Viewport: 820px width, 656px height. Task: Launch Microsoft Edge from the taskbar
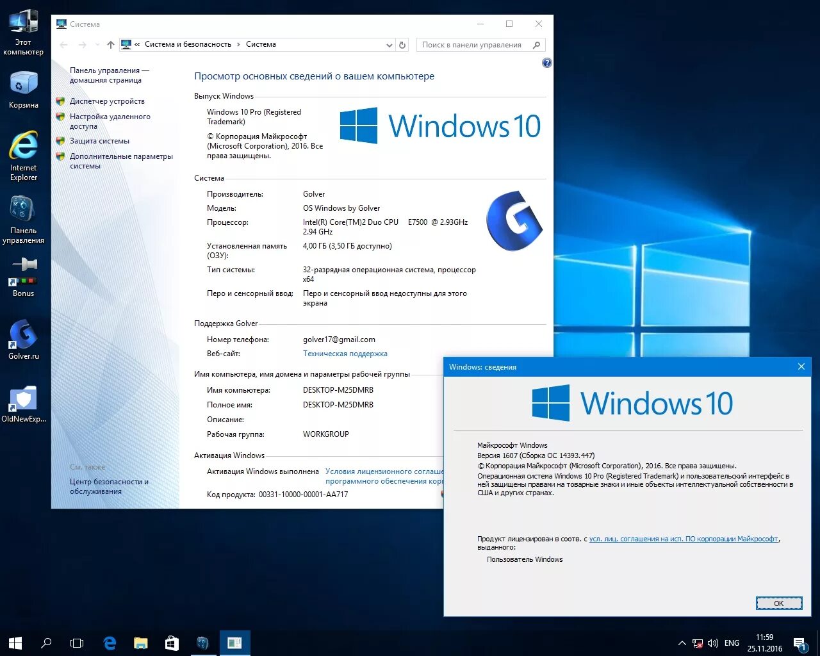[109, 643]
